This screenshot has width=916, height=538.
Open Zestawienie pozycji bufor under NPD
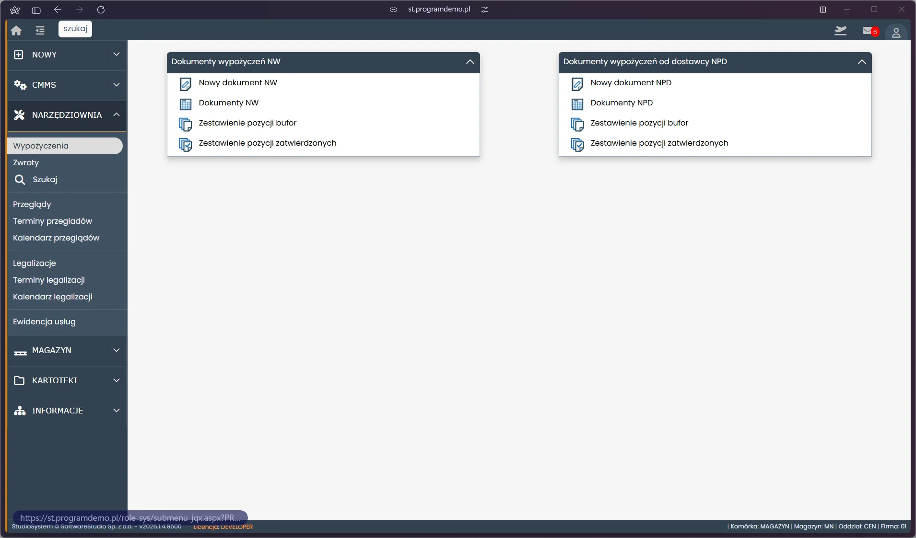pos(639,123)
